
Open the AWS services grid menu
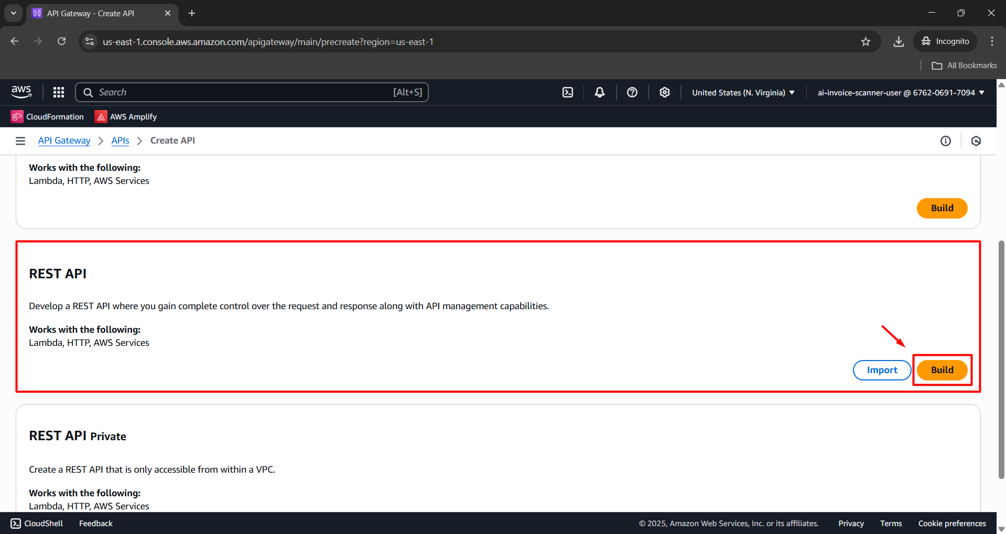[x=59, y=92]
